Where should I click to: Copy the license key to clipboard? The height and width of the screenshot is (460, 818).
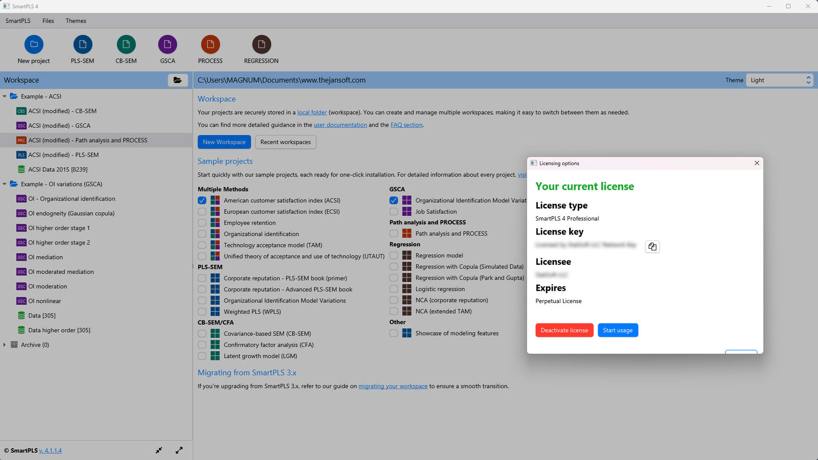tap(652, 246)
